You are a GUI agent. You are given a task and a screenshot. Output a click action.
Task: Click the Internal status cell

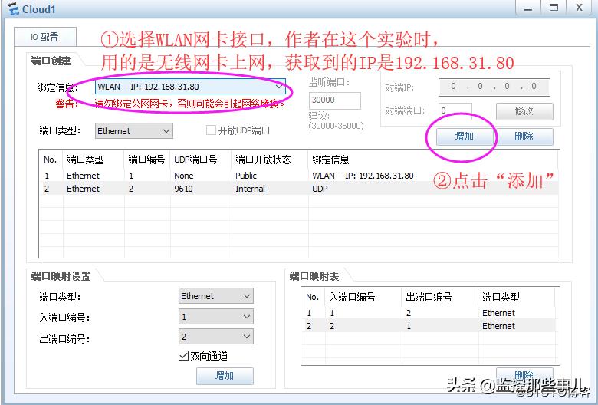click(250, 189)
